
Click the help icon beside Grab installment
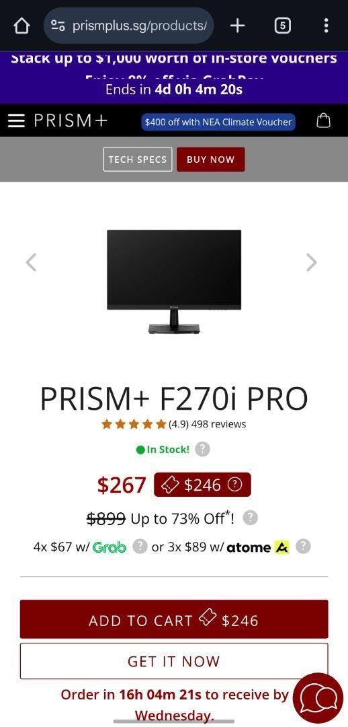pos(140,547)
